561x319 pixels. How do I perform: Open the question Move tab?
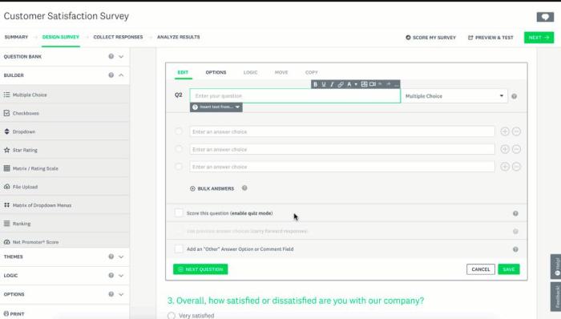[x=281, y=72]
